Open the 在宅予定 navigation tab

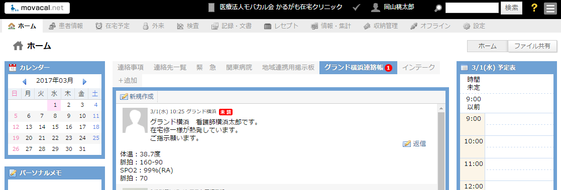[x=113, y=26]
